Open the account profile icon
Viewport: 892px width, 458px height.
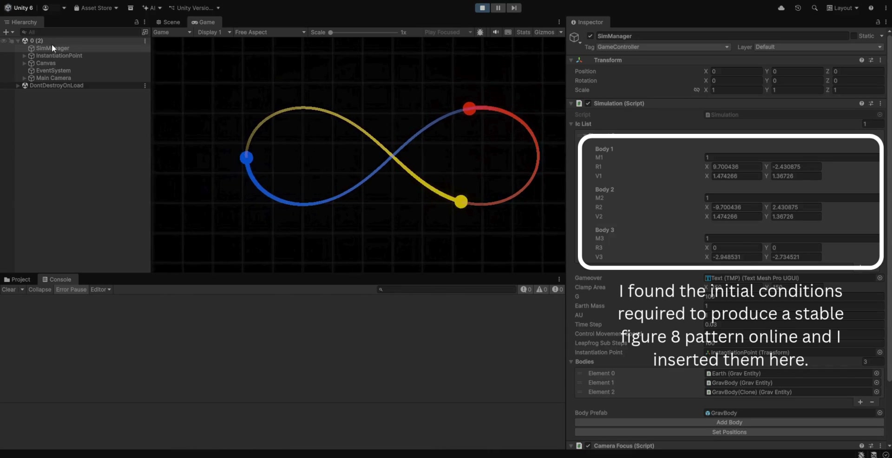click(x=46, y=8)
